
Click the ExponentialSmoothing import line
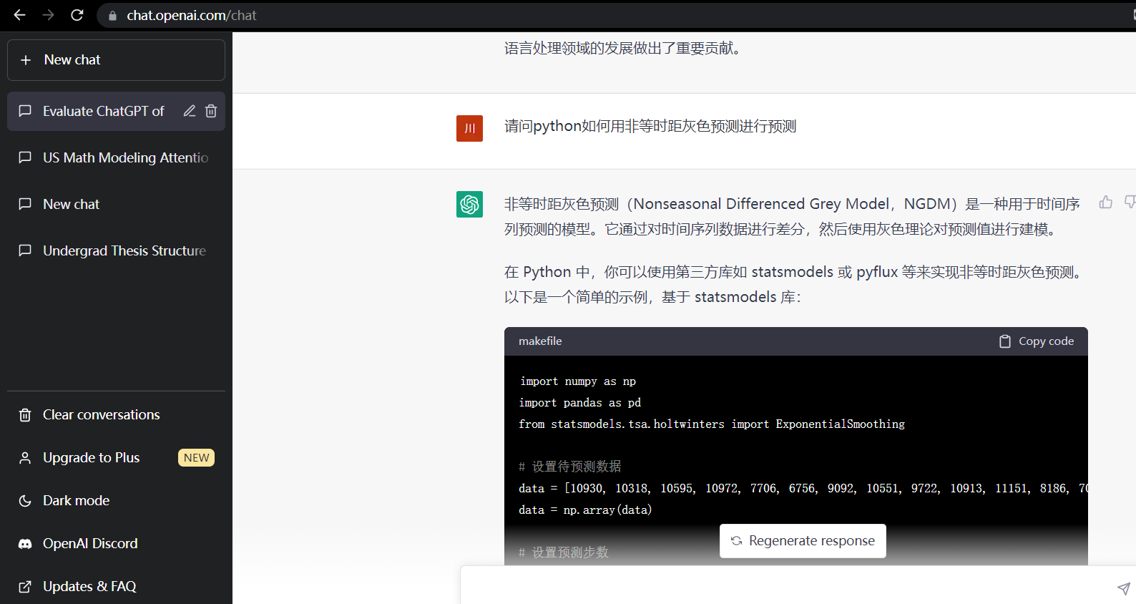[712, 424]
